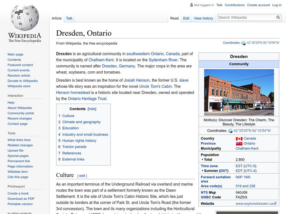The image size is (286, 214).
Task: Open Related changes in Tools
Action: pos(20,145)
